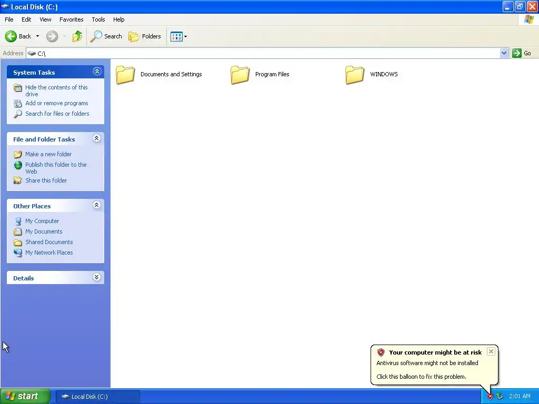The width and height of the screenshot is (539, 404).
Task: Open the Help menu
Action: pos(118,19)
